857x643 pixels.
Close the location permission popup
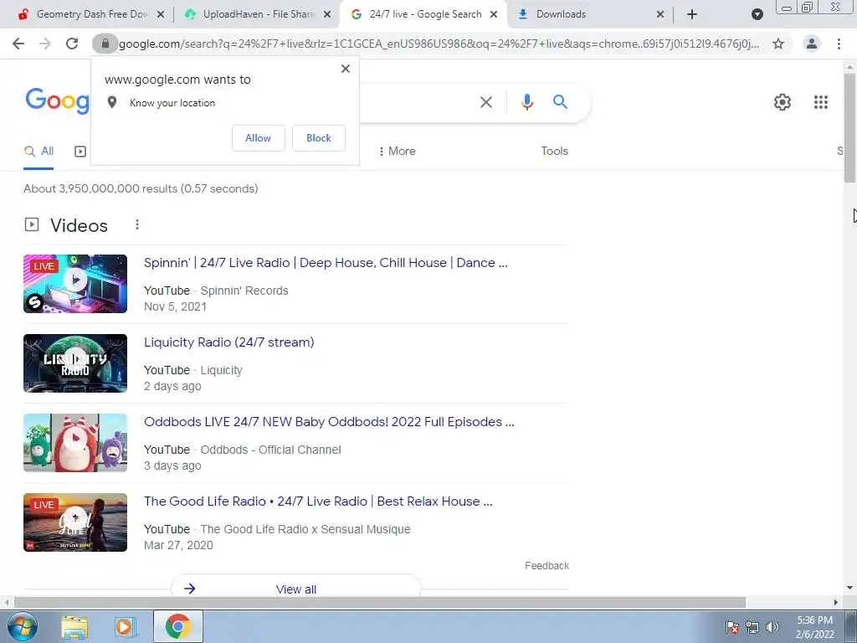point(346,69)
